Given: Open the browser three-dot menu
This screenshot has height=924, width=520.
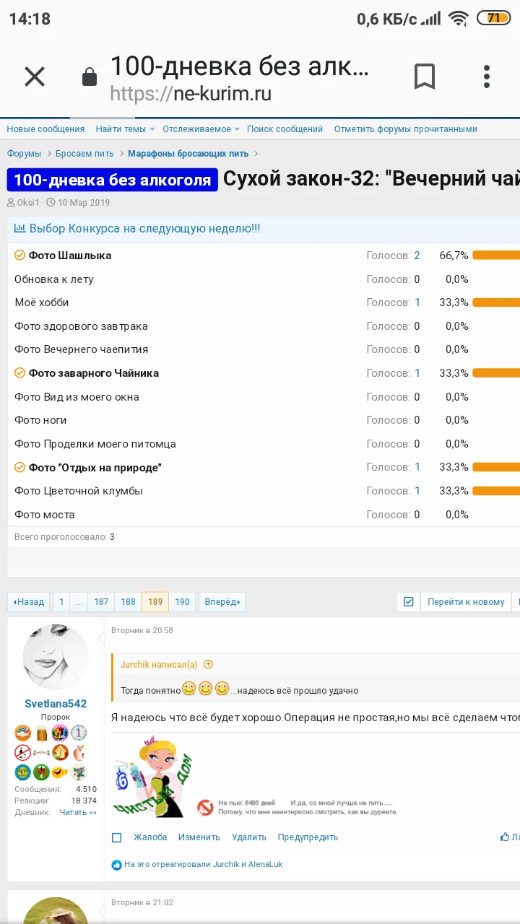Looking at the screenshot, I should (486, 77).
